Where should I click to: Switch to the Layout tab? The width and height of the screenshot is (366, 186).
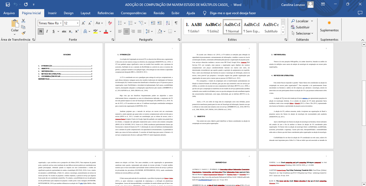click(x=86, y=13)
